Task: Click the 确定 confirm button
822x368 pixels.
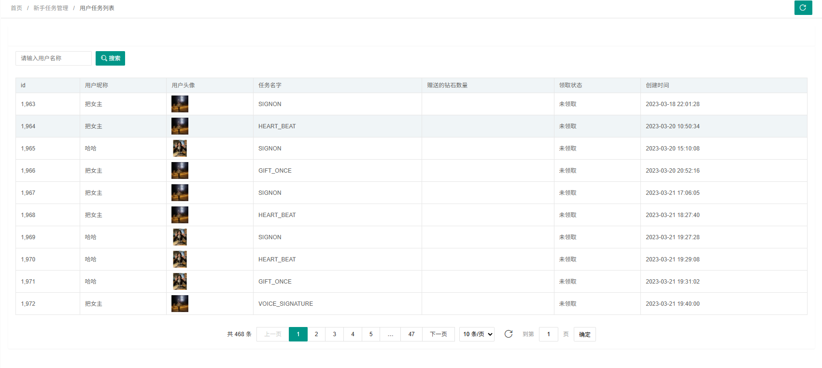Action: (584, 334)
